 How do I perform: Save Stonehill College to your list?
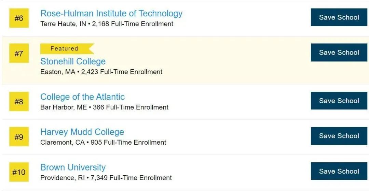[x=339, y=53]
